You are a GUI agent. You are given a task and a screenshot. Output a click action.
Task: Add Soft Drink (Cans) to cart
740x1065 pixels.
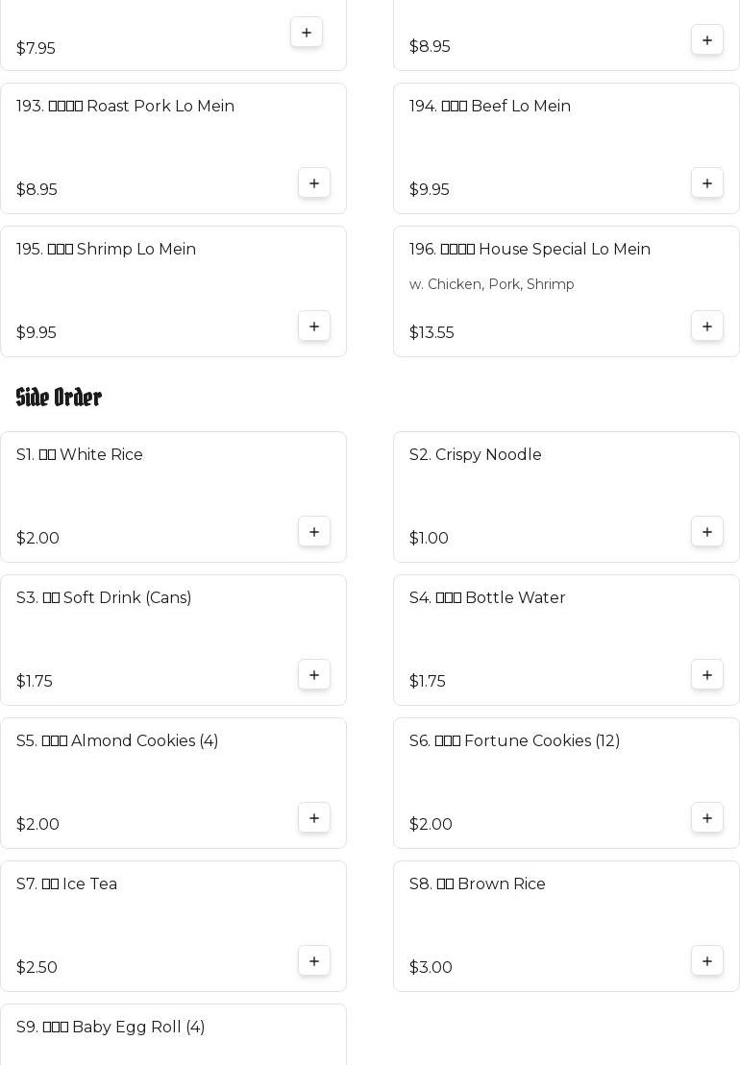pyautogui.click(x=314, y=675)
